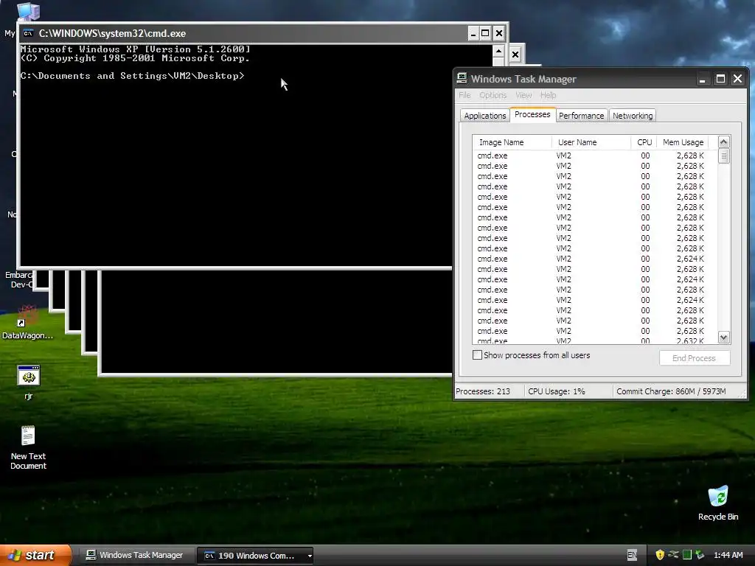Close the cmd window behind the front one
The height and width of the screenshot is (566, 755).
(515, 55)
